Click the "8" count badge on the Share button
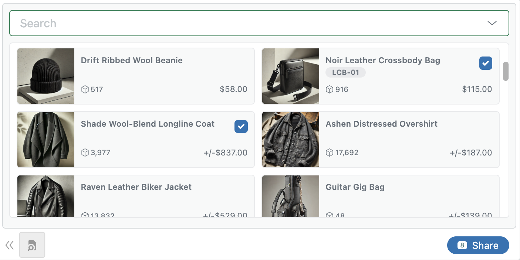The image size is (520, 260). click(463, 245)
